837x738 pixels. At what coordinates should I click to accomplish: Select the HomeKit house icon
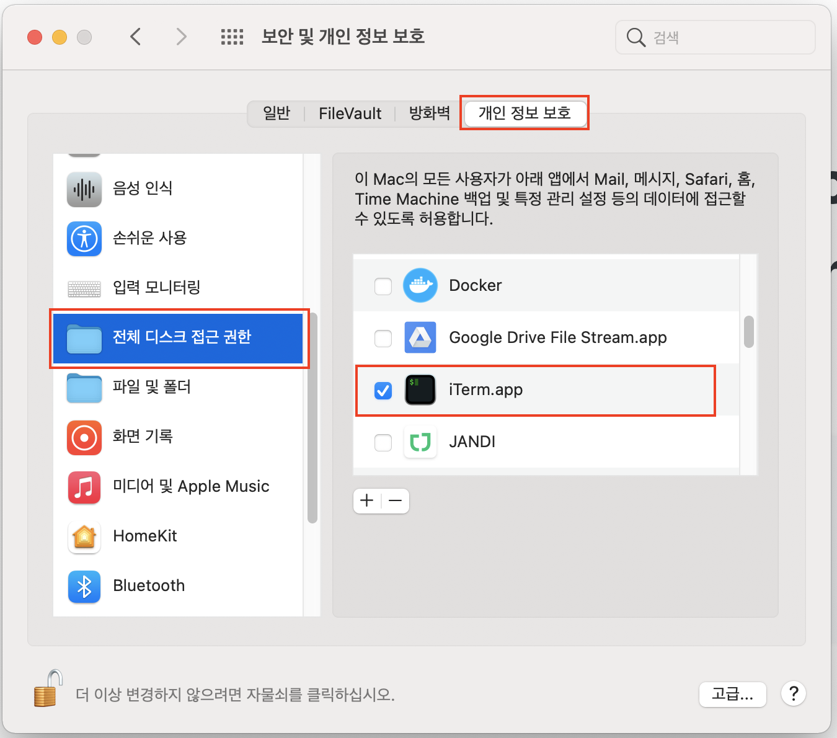[84, 536]
